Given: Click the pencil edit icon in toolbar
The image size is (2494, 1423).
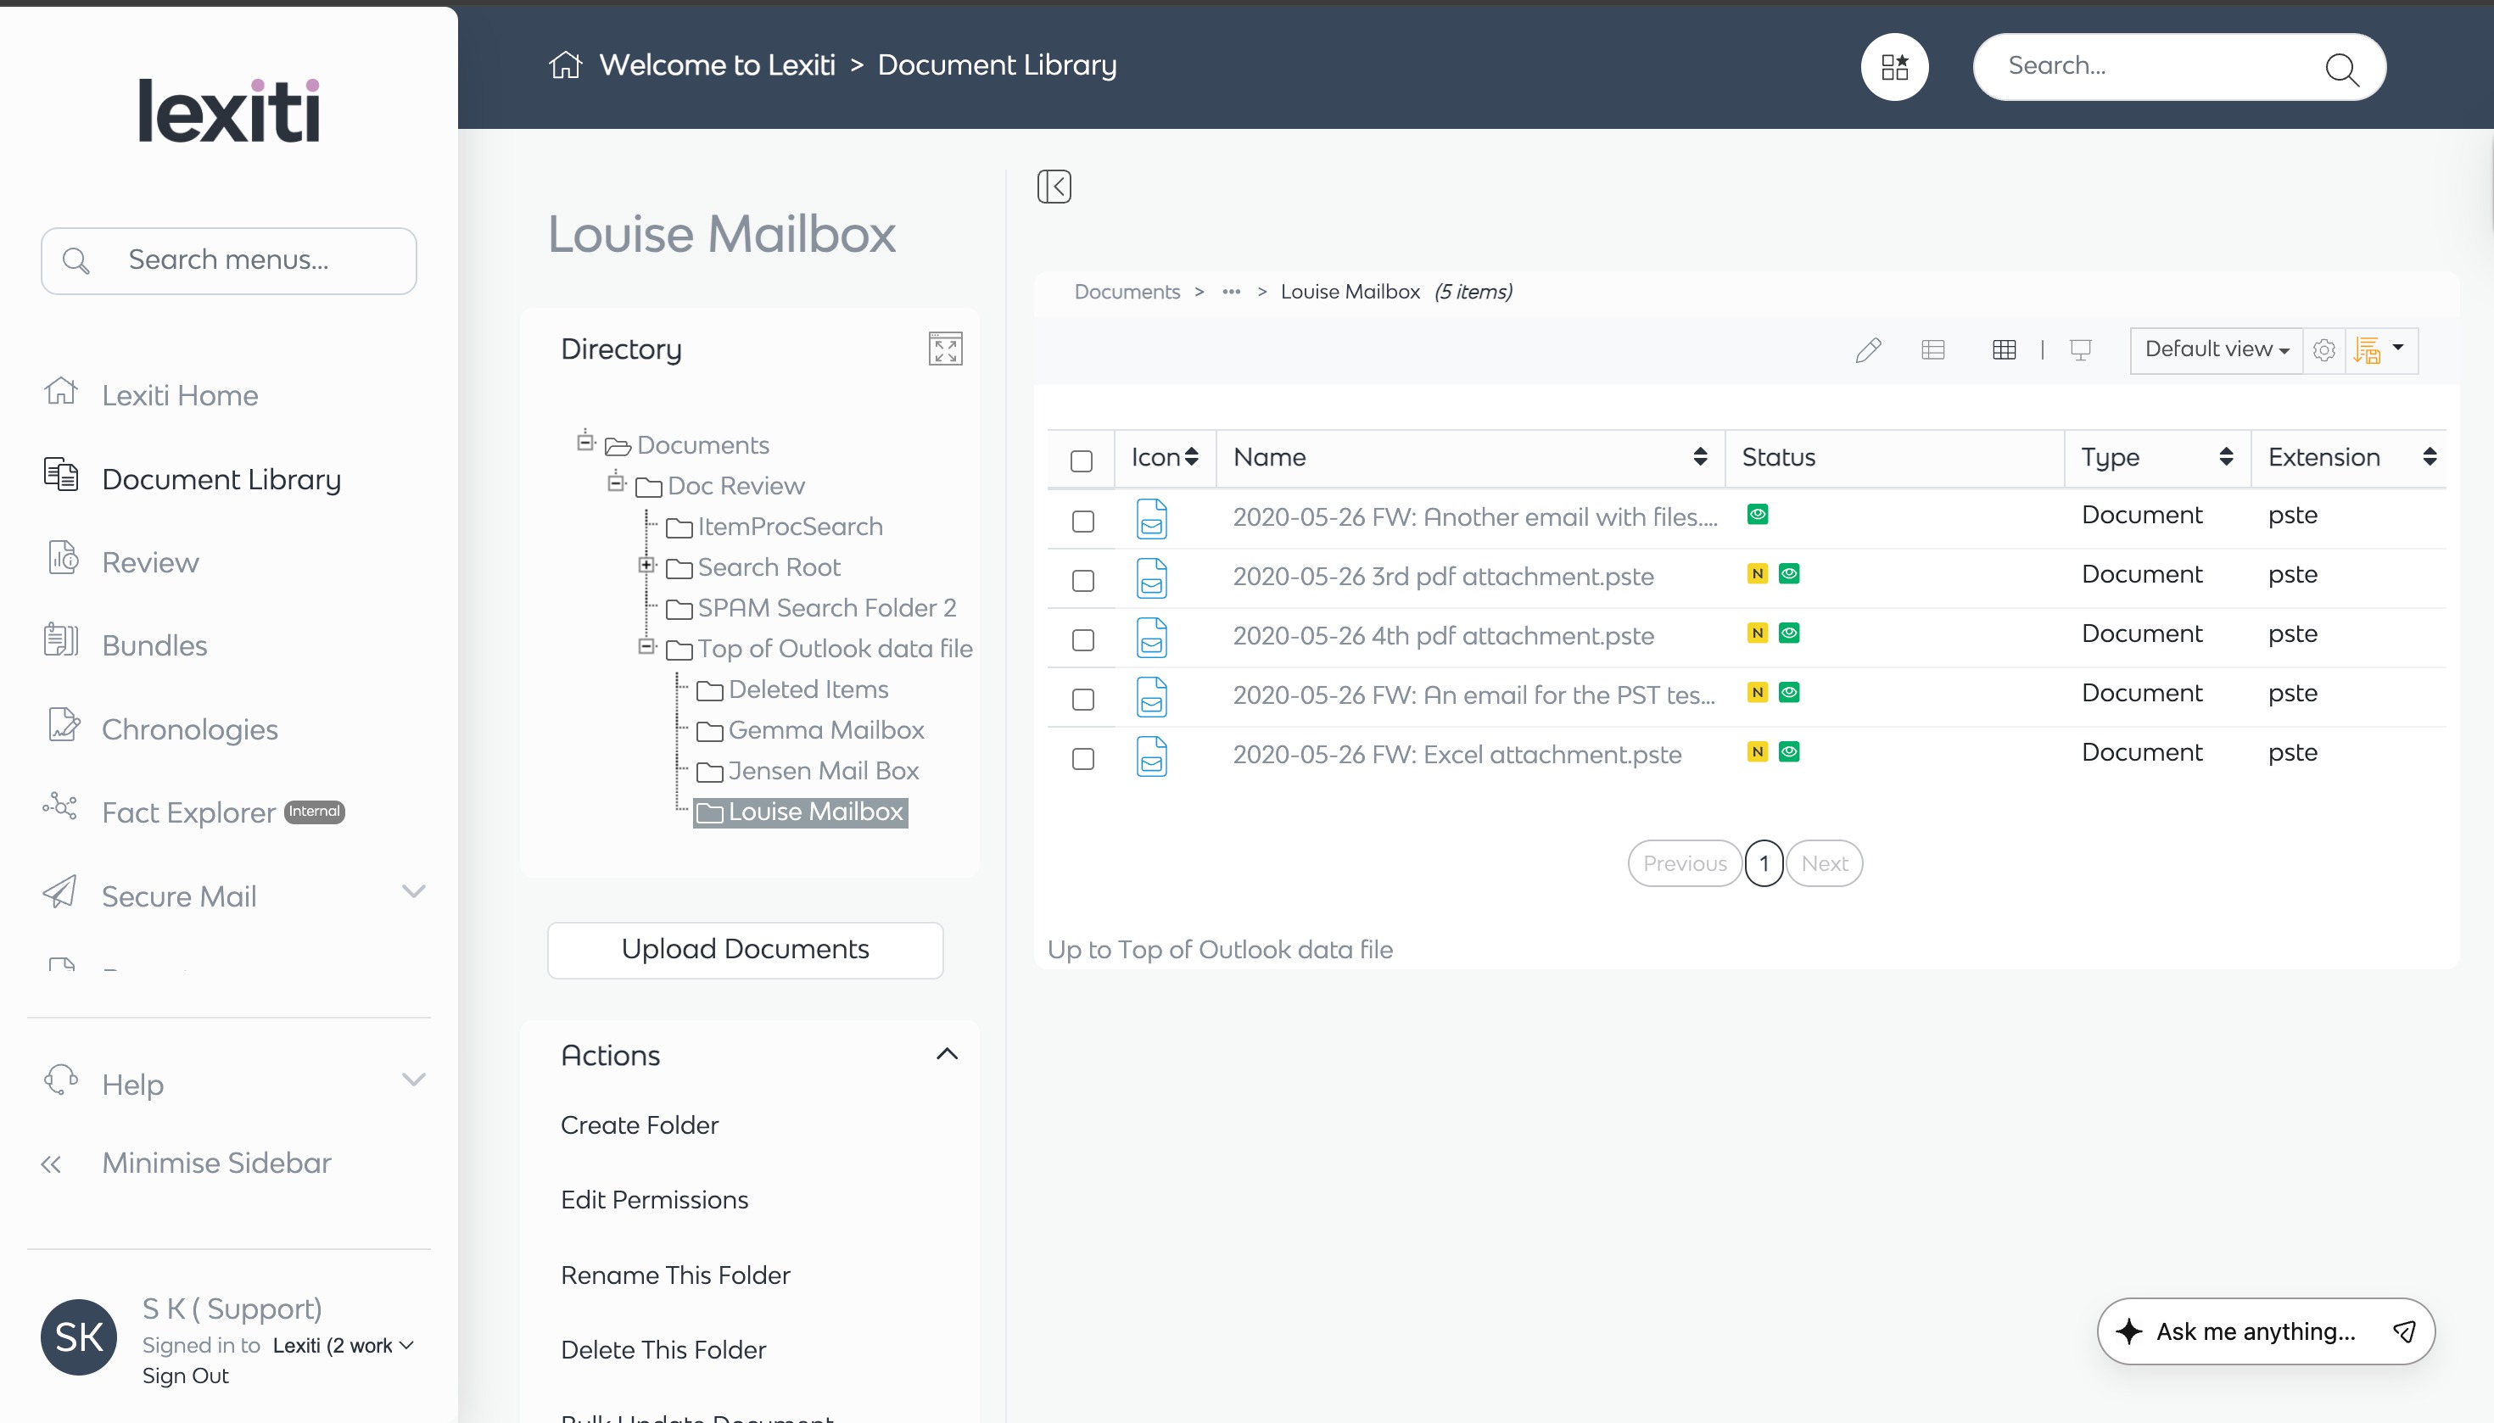Looking at the screenshot, I should point(1867,350).
